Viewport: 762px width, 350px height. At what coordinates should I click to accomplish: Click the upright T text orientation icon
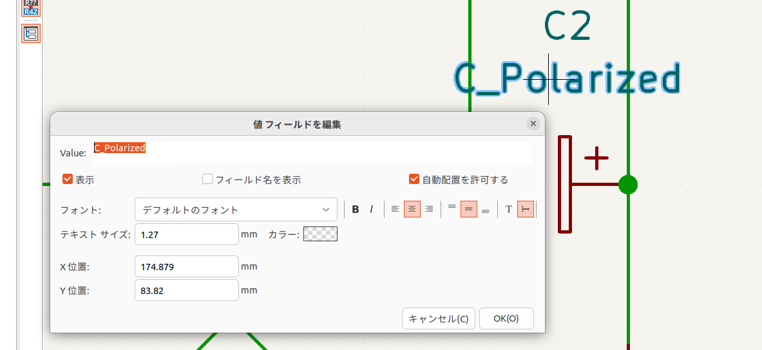point(509,209)
